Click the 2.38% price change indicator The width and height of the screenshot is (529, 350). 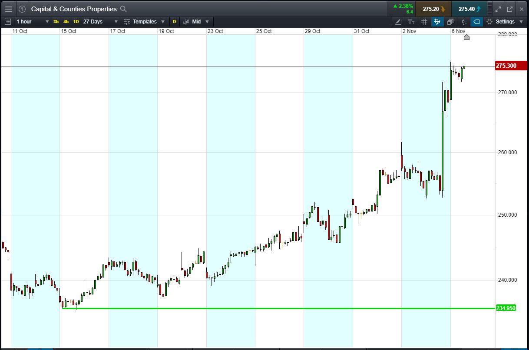click(403, 6)
